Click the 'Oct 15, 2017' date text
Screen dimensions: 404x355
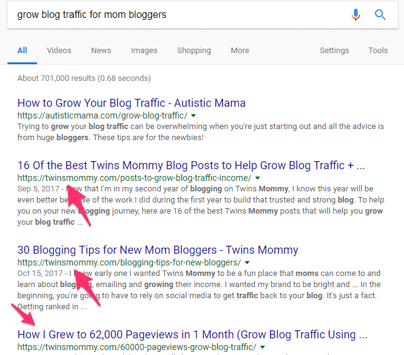click(40, 274)
